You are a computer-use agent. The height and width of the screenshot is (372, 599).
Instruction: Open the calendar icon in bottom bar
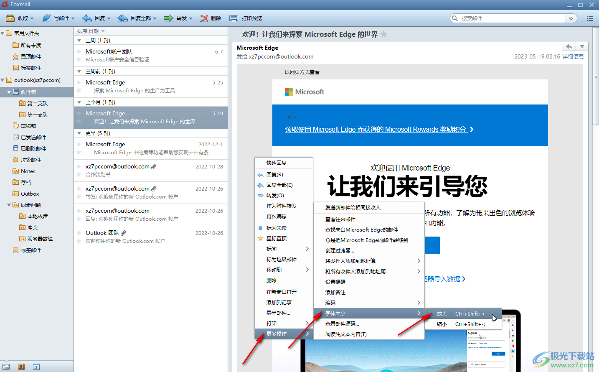pos(36,367)
